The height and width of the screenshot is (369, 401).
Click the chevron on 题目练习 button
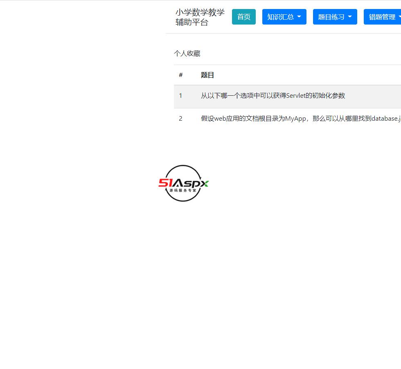(351, 17)
